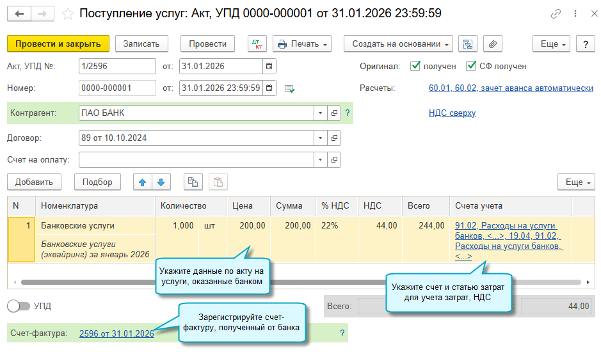The image size is (601, 352).
Task: Click the Количество column header
Action: (x=191, y=206)
